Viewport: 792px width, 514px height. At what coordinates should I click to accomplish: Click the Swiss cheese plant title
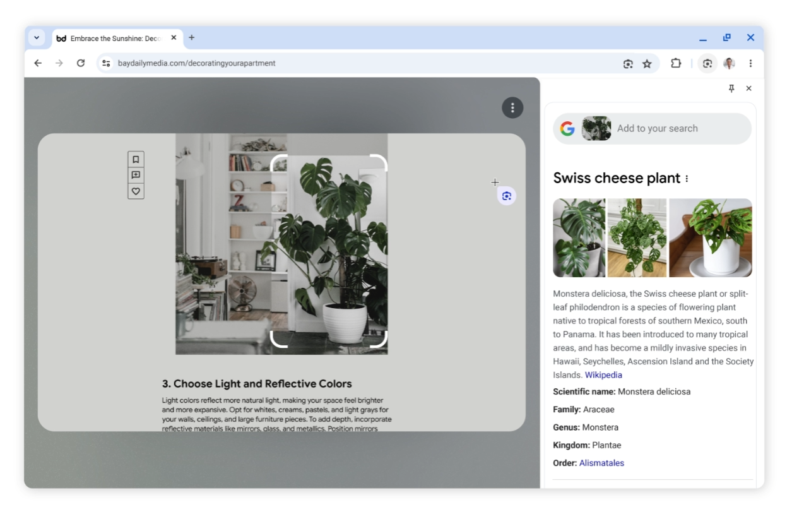pos(617,178)
